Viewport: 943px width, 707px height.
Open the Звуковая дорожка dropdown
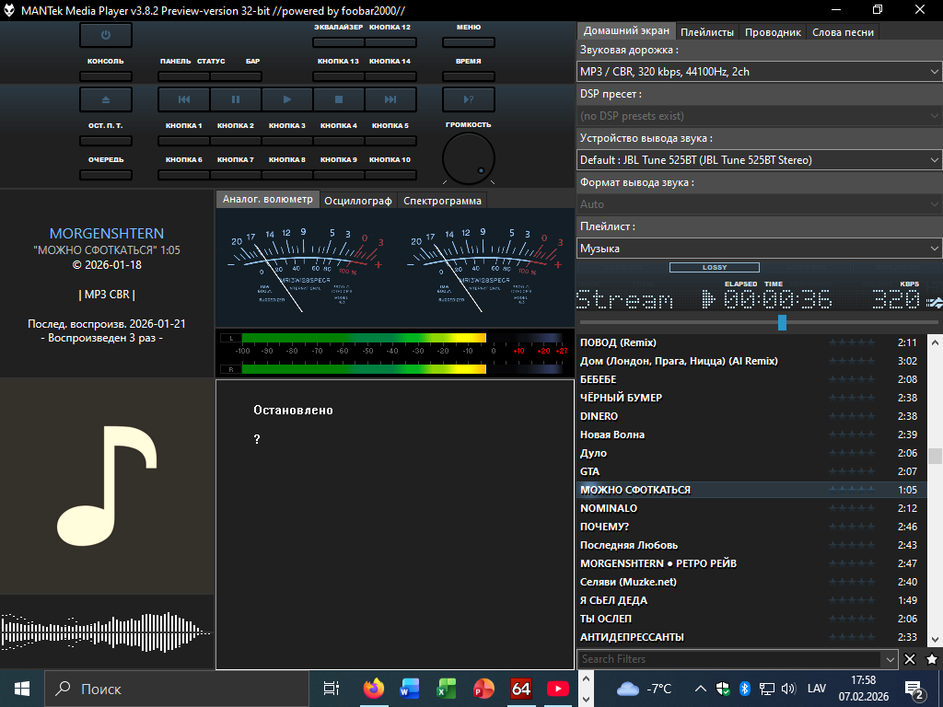pyautogui.click(x=759, y=71)
